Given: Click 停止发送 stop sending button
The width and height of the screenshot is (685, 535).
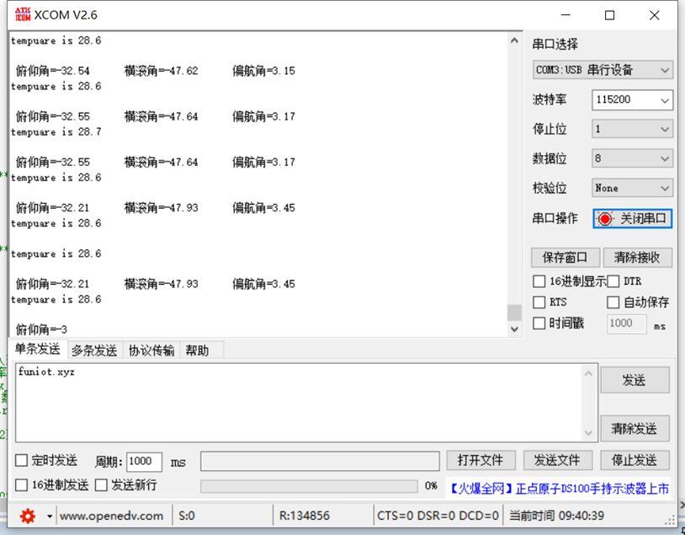Looking at the screenshot, I should click(635, 460).
